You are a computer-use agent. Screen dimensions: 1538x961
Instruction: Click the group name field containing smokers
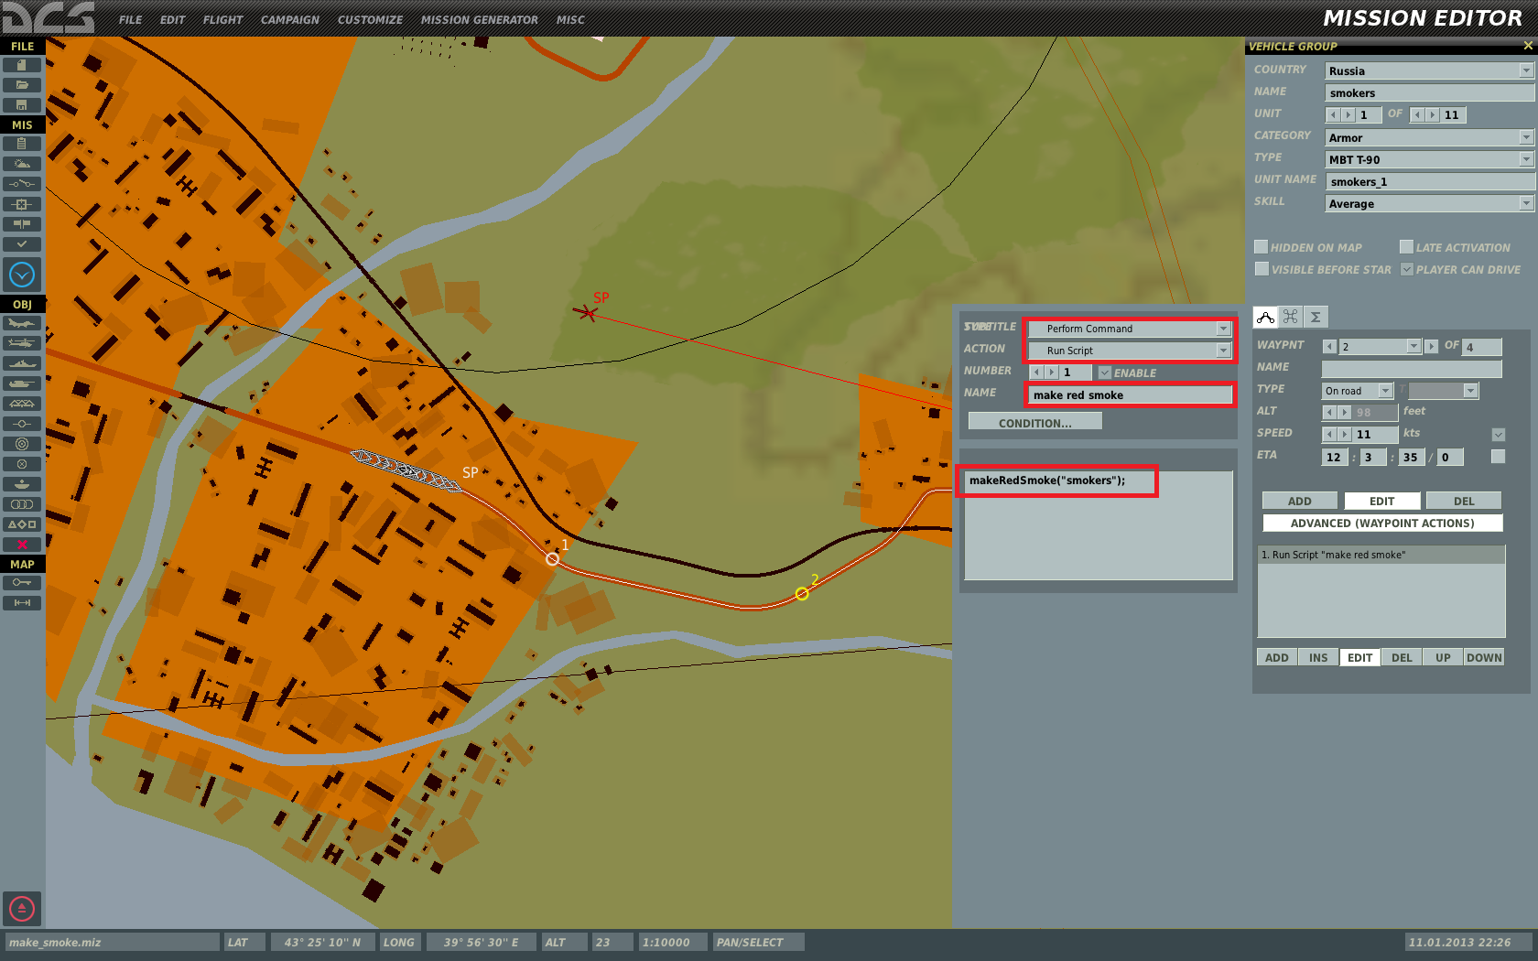pyautogui.click(x=1429, y=92)
